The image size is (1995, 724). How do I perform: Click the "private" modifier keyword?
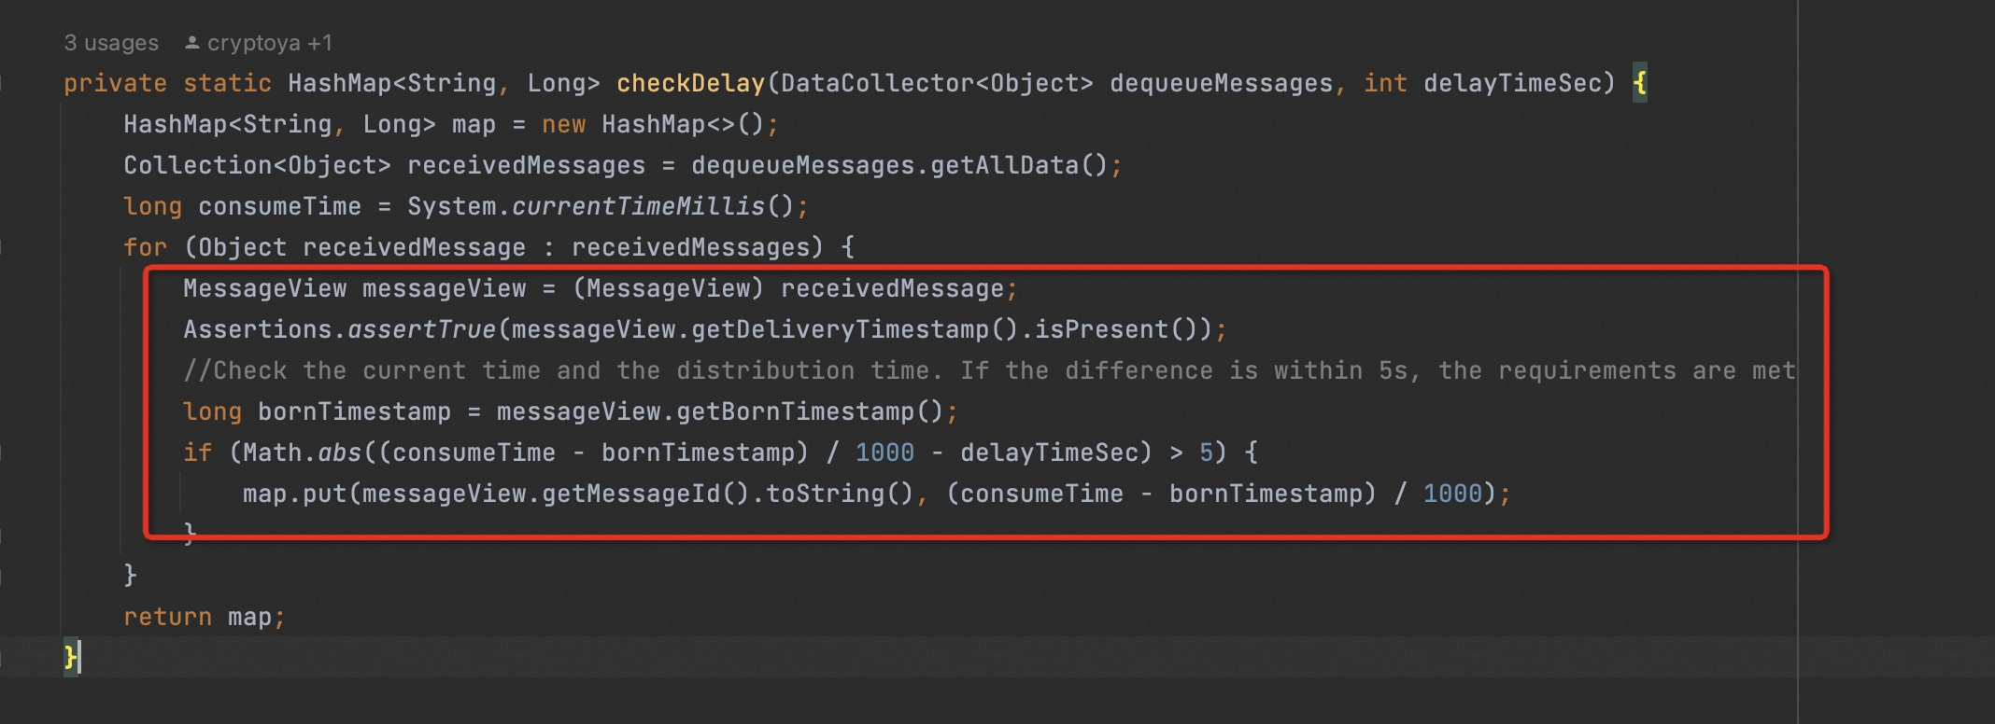116,83
